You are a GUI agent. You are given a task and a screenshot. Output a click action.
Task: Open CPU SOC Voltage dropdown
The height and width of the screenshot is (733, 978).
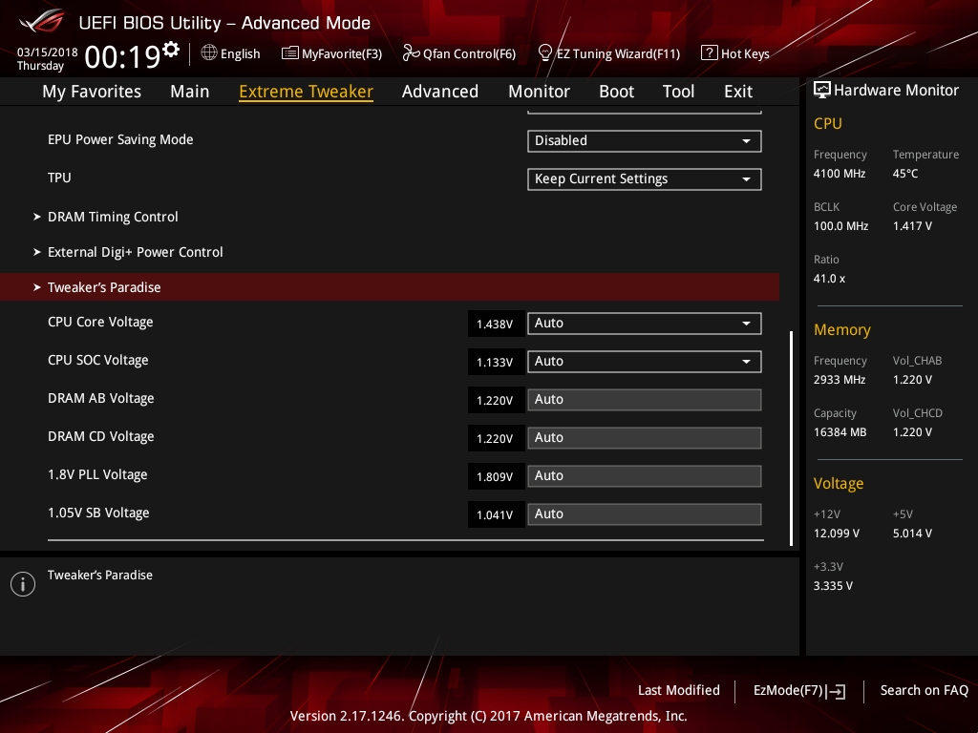pos(644,362)
